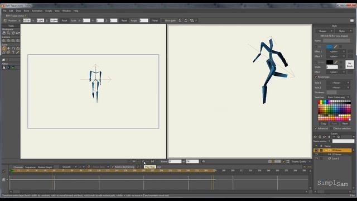Open the Display Quality dropdown

point(301,161)
